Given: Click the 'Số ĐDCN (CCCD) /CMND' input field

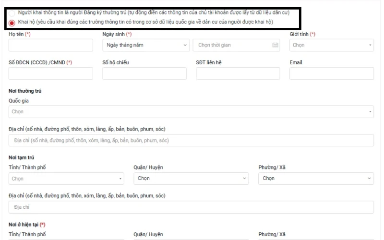Looking at the screenshot, I should point(51,73).
